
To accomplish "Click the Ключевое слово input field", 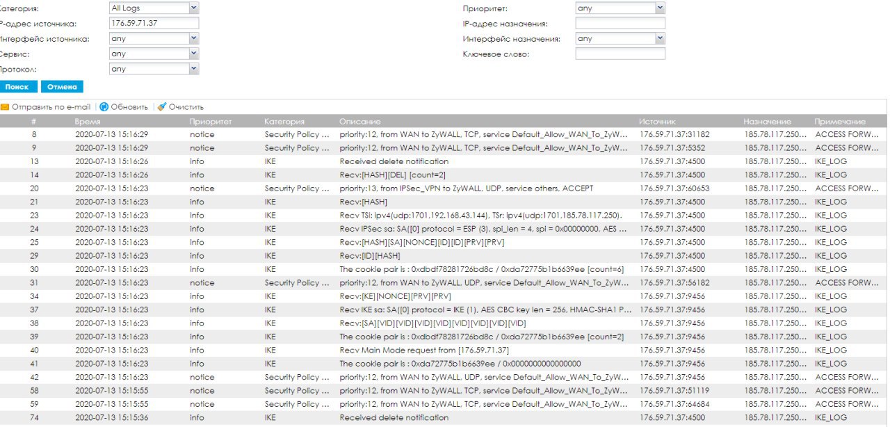I will pyautogui.click(x=620, y=54).
